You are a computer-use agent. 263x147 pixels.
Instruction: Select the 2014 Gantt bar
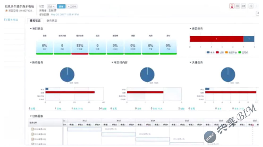click(x=153, y=139)
